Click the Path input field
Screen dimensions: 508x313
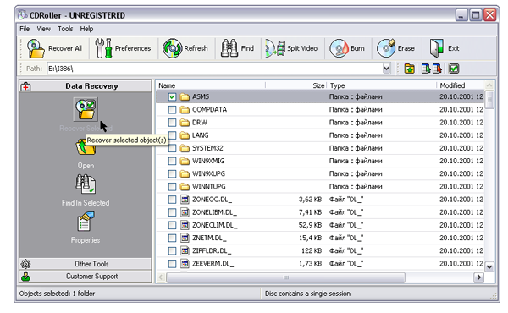click(215, 69)
